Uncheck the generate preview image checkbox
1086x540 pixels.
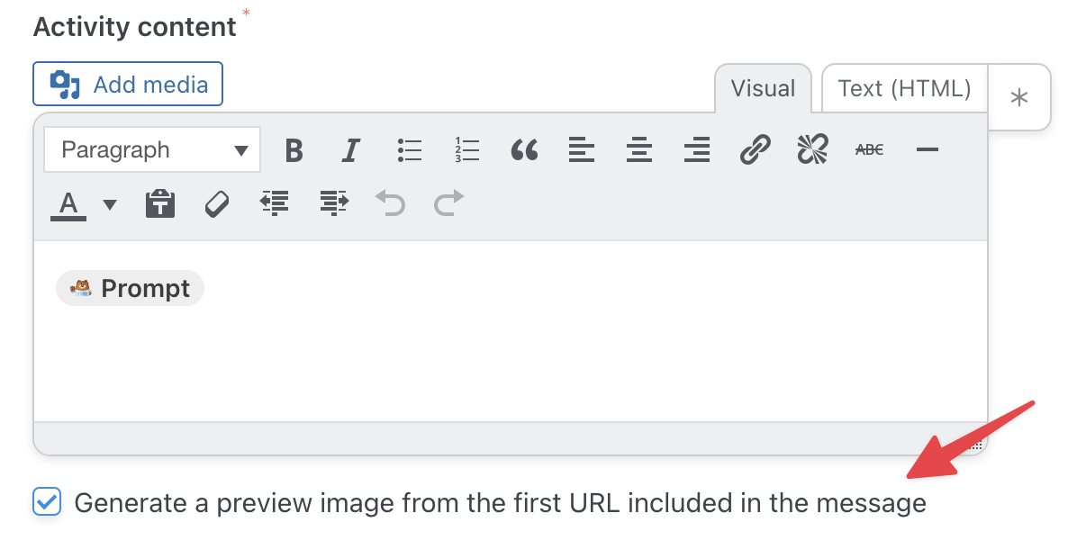tap(47, 501)
